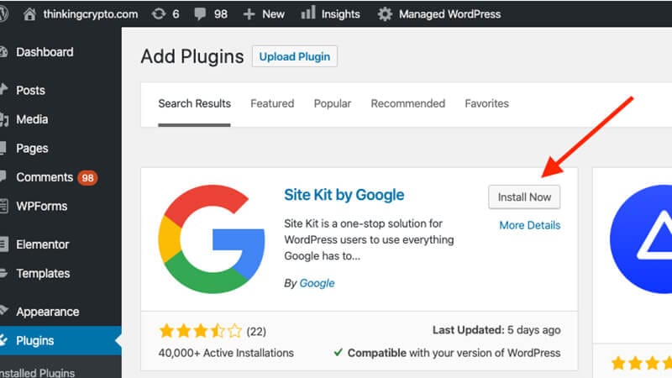Click the Site Kit star rating
672x378 pixels.
[200, 331]
